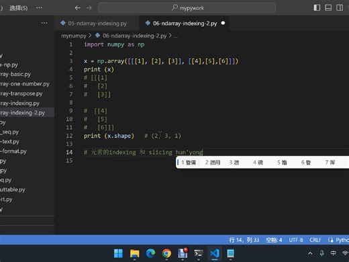This screenshot has height=262, width=349.
Task: Toggle secondary sidebar layout icon
Action: pos(340,8)
